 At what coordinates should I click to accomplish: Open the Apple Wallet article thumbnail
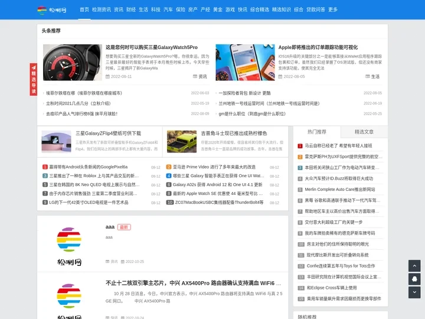click(x=245, y=63)
